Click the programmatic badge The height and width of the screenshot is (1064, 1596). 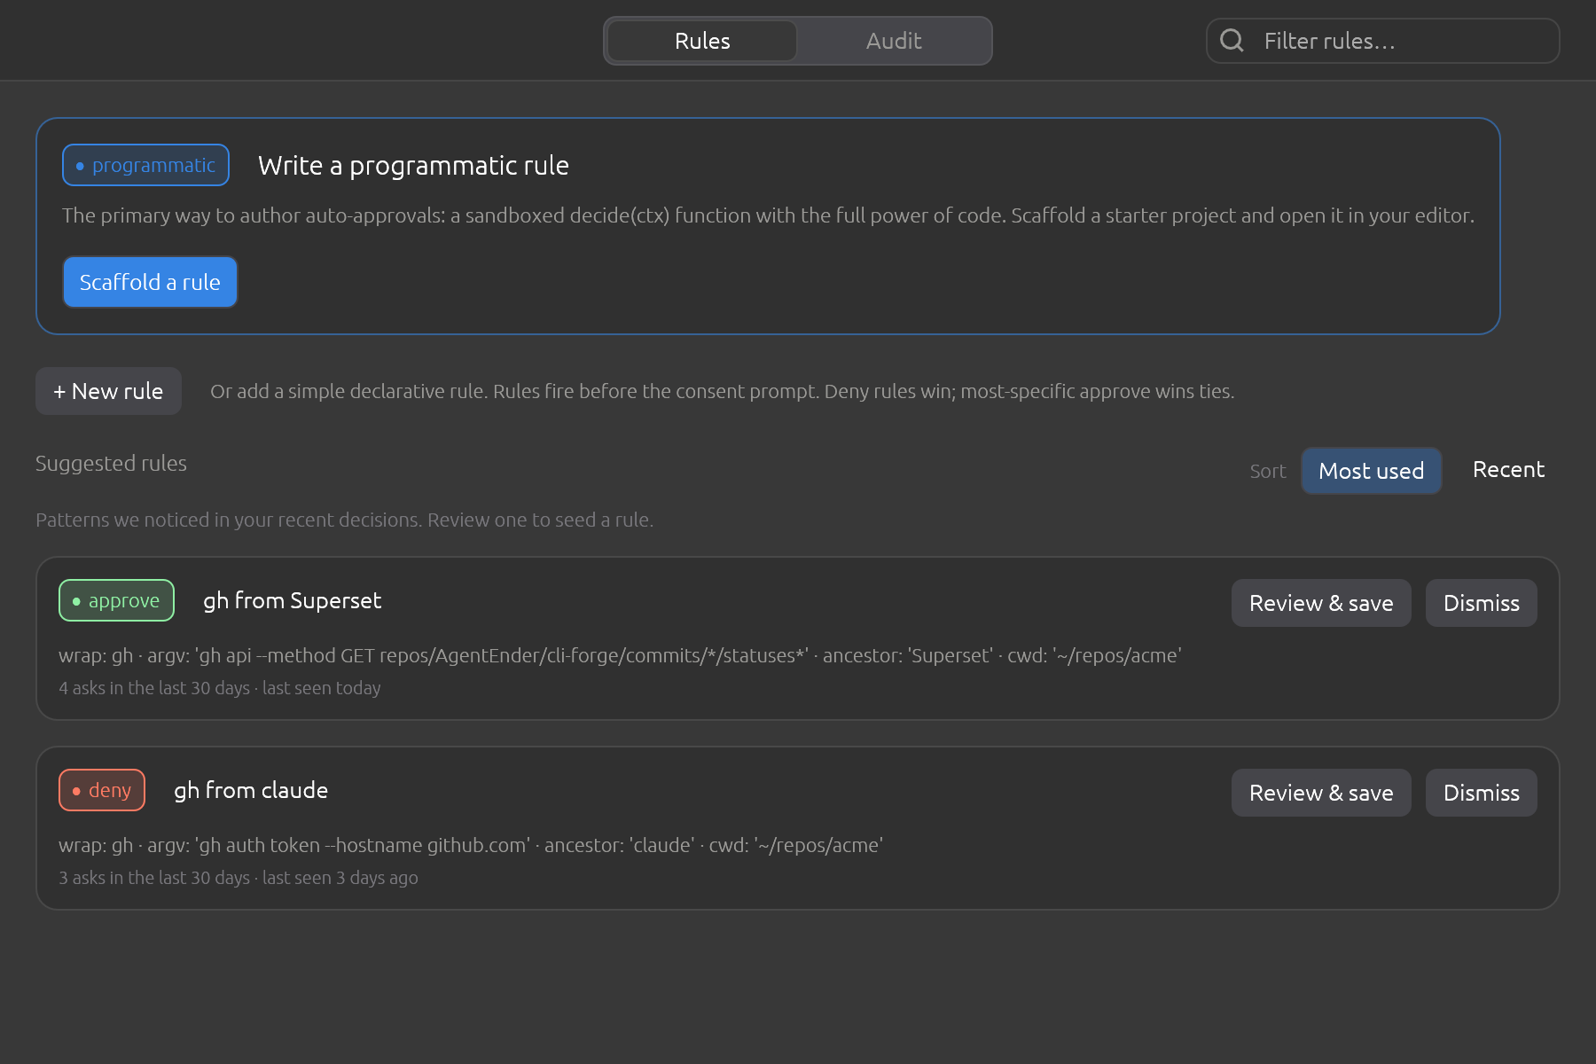145,165
